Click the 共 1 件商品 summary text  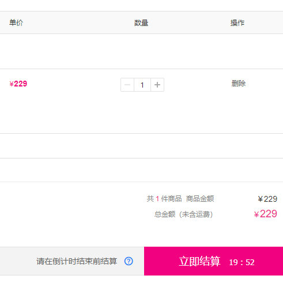pos(164,199)
